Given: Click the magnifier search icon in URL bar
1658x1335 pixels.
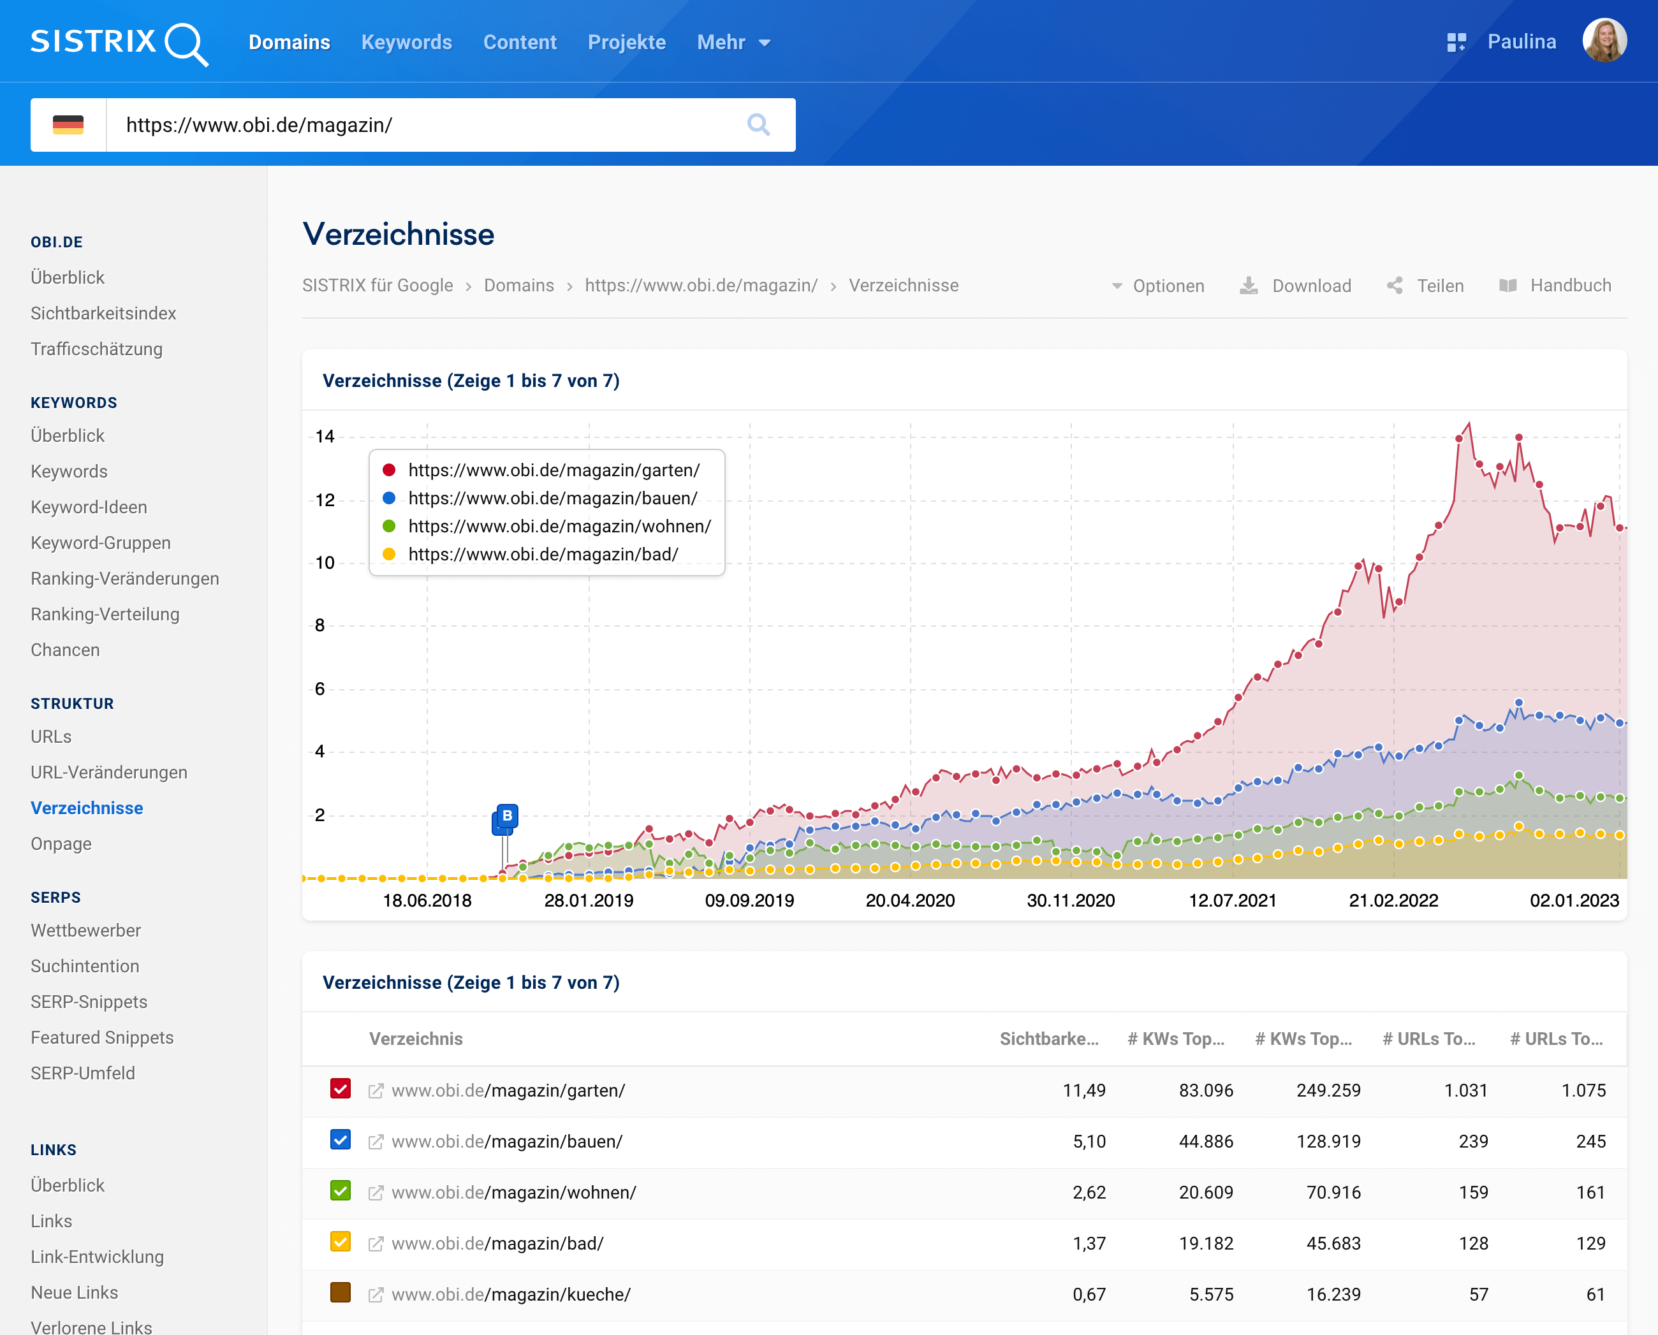Looking at the screenshot, I should click(758, 124).
